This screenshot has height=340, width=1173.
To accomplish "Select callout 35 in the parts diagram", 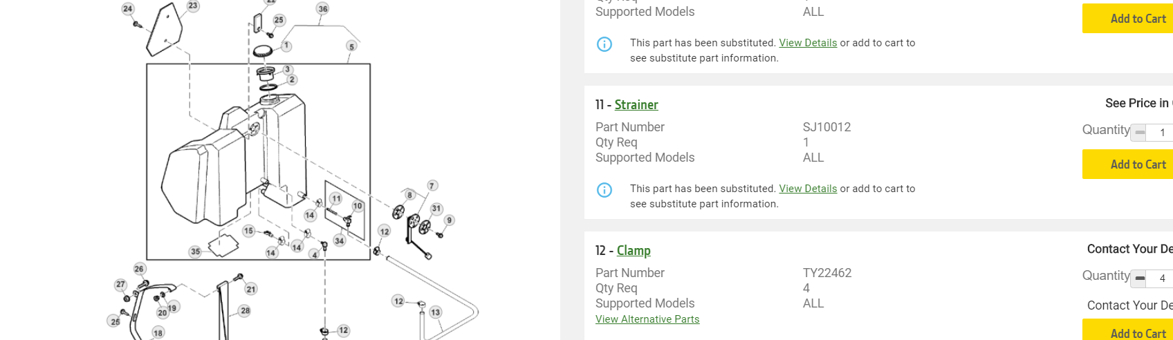I will [196, 252].
